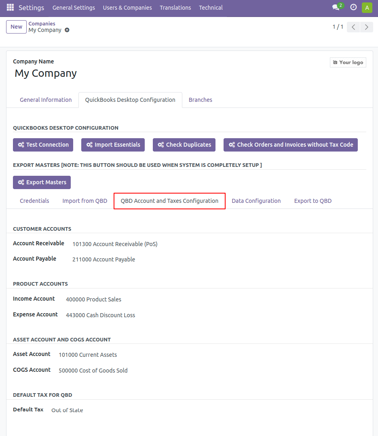Screen dimensions: 378x436
Task: Click the gear icon beside My Company
Action: coord(67,30)
